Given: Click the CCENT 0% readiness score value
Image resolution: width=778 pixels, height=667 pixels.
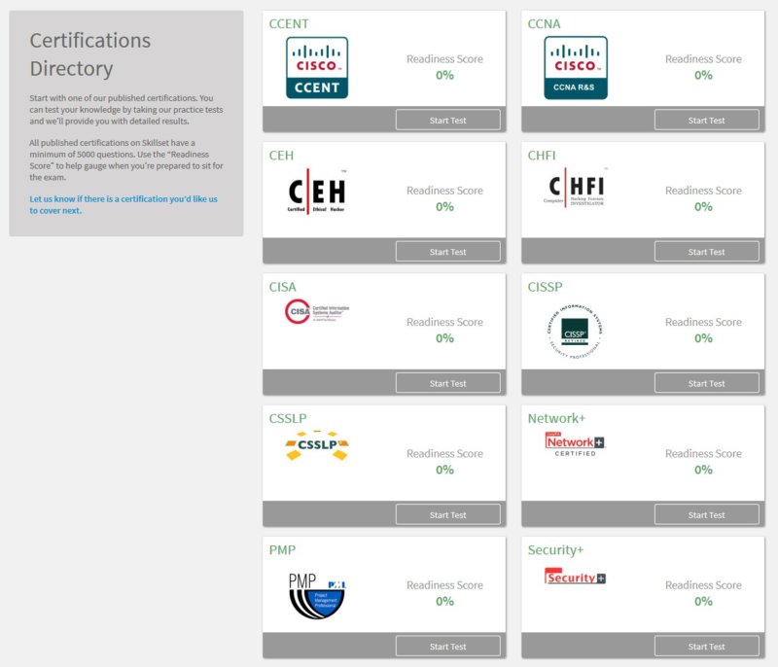Looking at the screenshot, I should [x=444, y=75].
